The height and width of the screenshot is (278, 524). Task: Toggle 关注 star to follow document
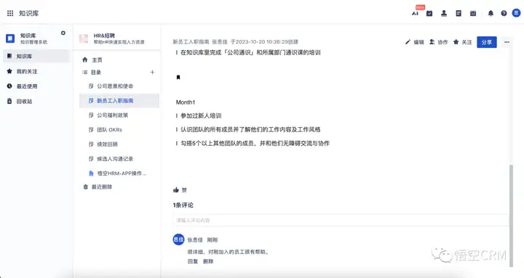(x=463, y=42)
